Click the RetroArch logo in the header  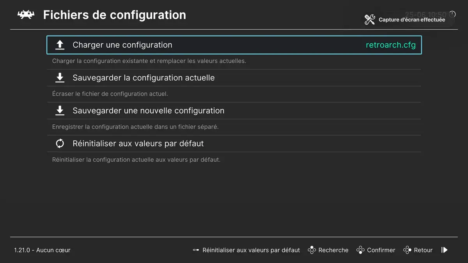pyautogui.click(x=26, y=15)
